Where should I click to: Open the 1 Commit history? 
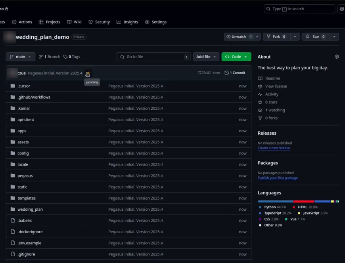click(235, 73)
